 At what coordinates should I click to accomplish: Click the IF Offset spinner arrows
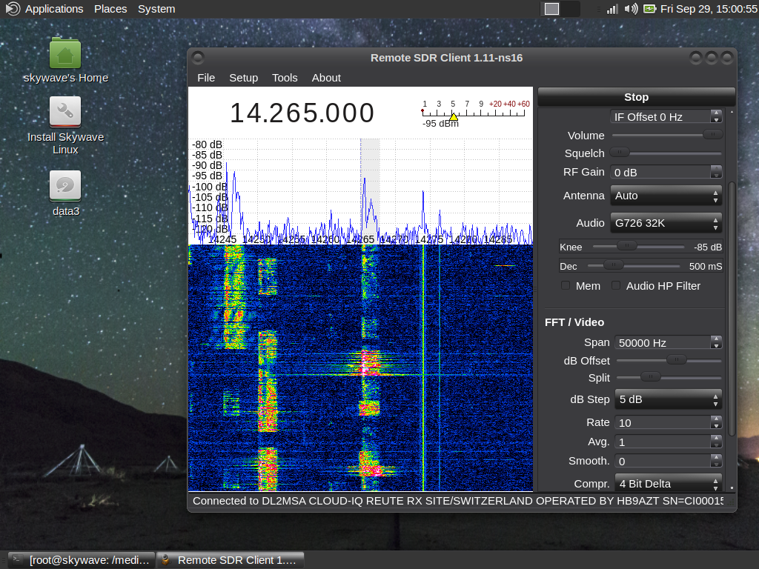pyautogui.click(x=716, y=116)
